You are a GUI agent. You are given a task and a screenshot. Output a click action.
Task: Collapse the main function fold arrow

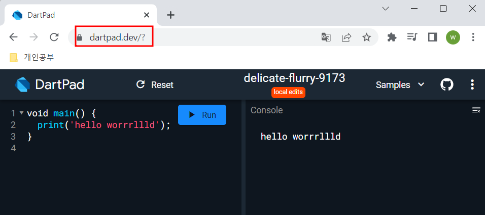[x=21, y=113]
